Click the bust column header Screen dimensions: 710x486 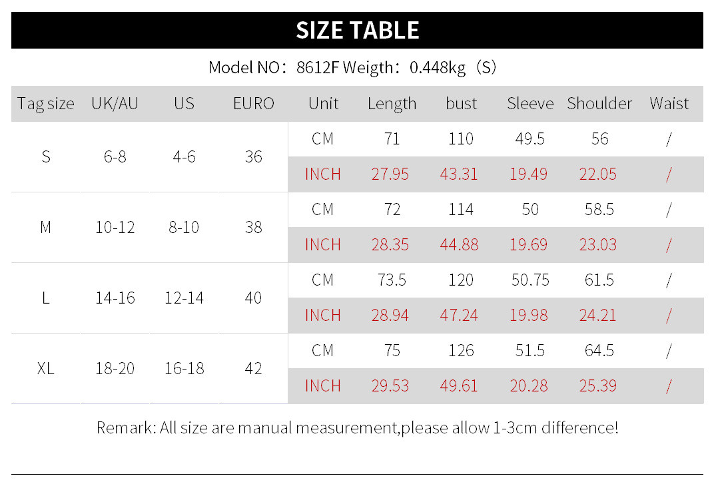coord(461,104)
